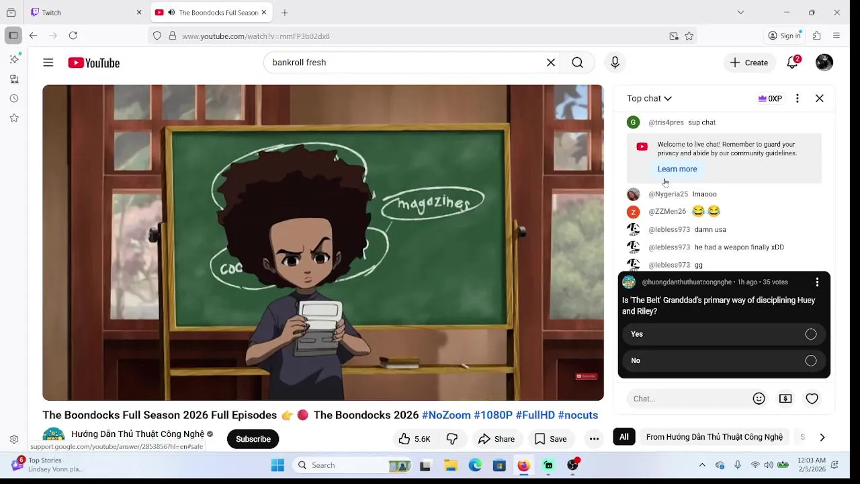
Task: Open the #NoZoom hashtag link
Action: (x=447, y=415)
